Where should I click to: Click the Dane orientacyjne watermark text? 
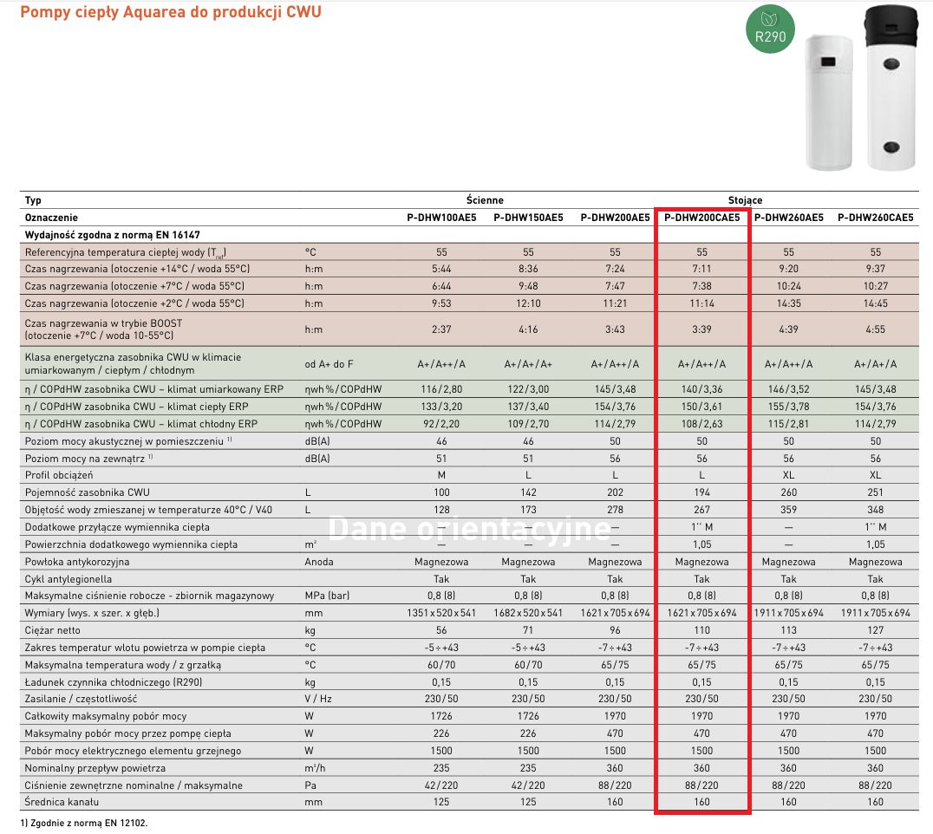pos(468,528)
